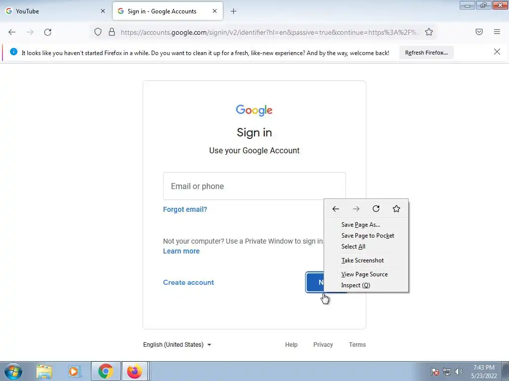Open the Privacy footer link
The width and height of the screenshot is (509, 381).
(323, 345)
